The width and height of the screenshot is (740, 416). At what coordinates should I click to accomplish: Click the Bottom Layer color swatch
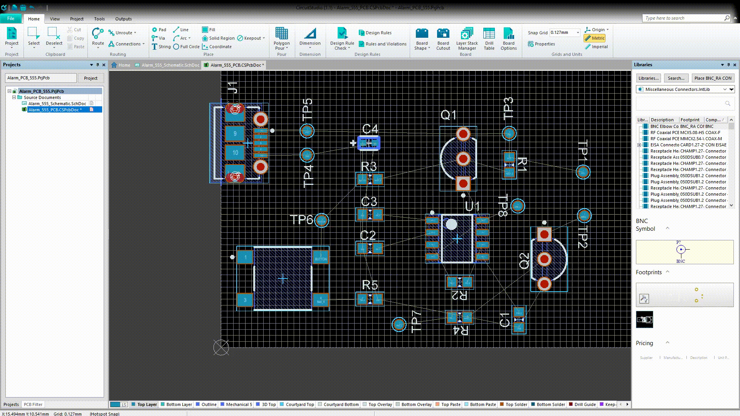(x=163, y=404)
